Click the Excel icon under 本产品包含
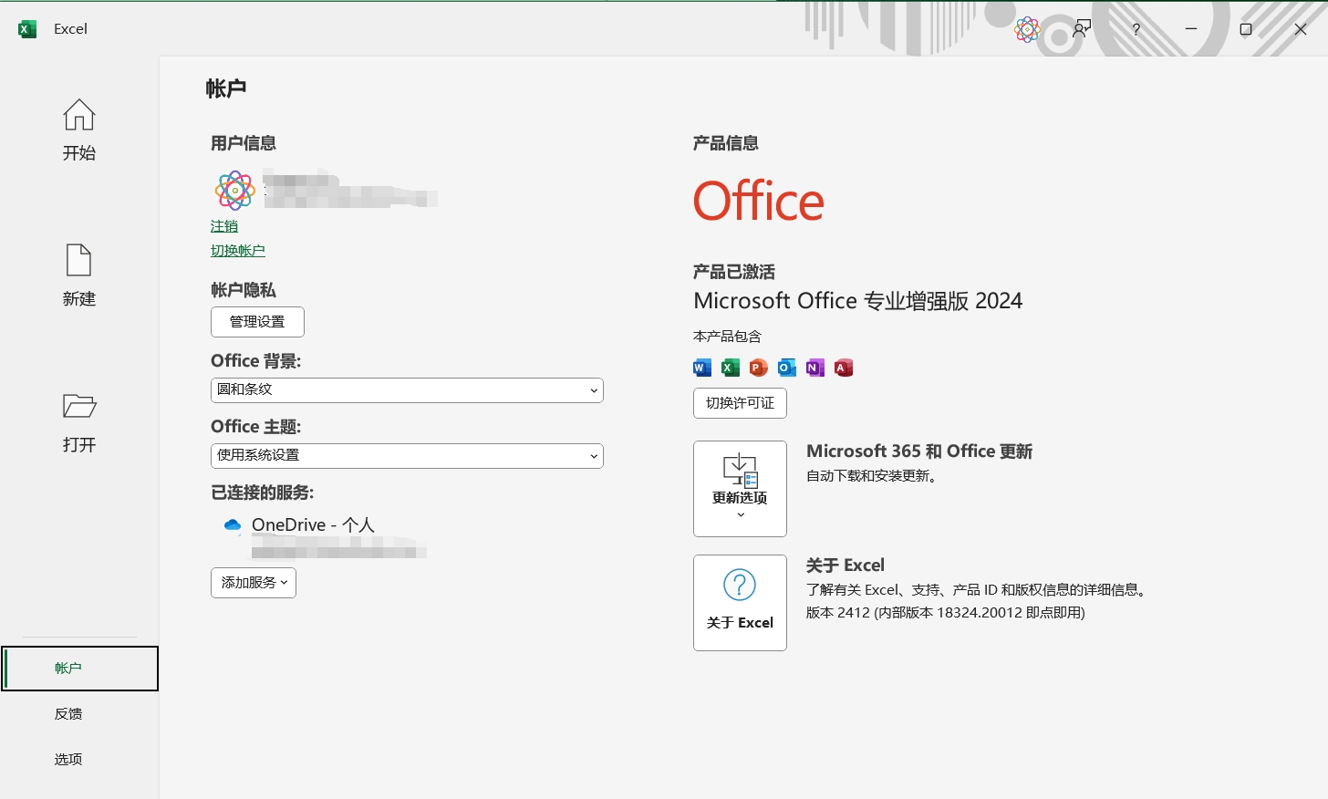This screenshot has height=799, width=1328. pos(731,368)
